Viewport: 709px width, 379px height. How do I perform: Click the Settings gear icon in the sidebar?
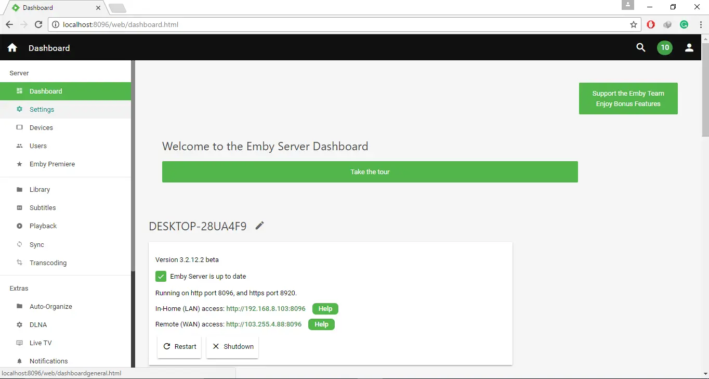coord(20,109)
